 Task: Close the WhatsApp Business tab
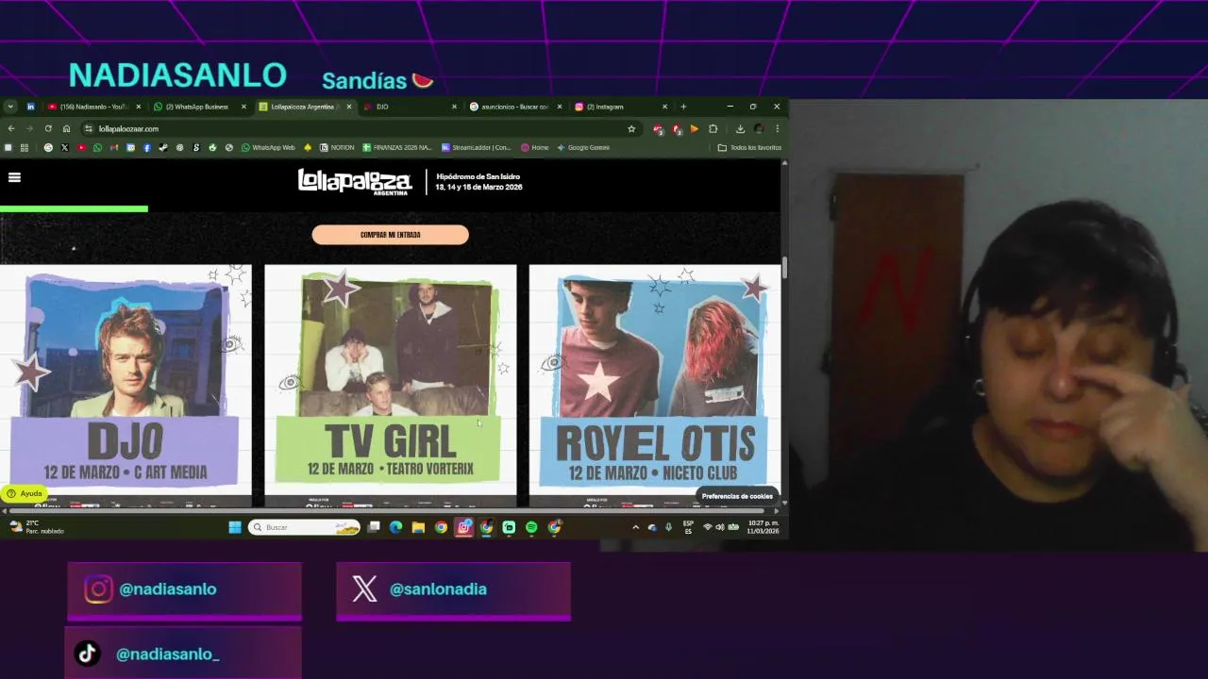click(x=243, y=107)
